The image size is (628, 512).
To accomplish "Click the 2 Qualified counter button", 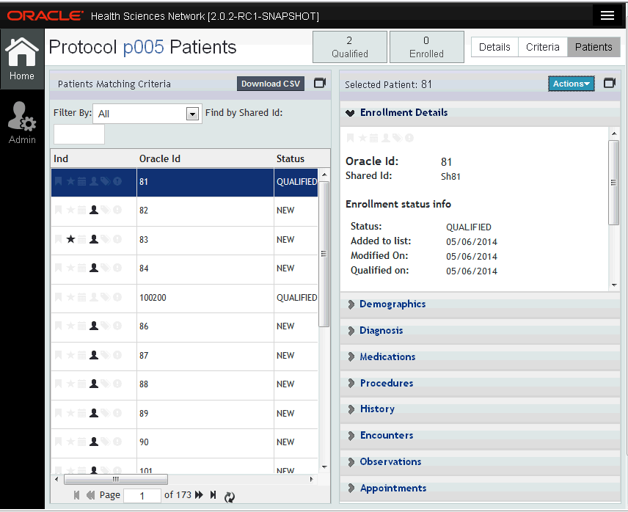I will (x=350, y=47).
